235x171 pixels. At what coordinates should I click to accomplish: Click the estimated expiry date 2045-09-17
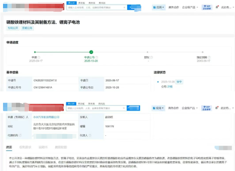coord(204,61)
